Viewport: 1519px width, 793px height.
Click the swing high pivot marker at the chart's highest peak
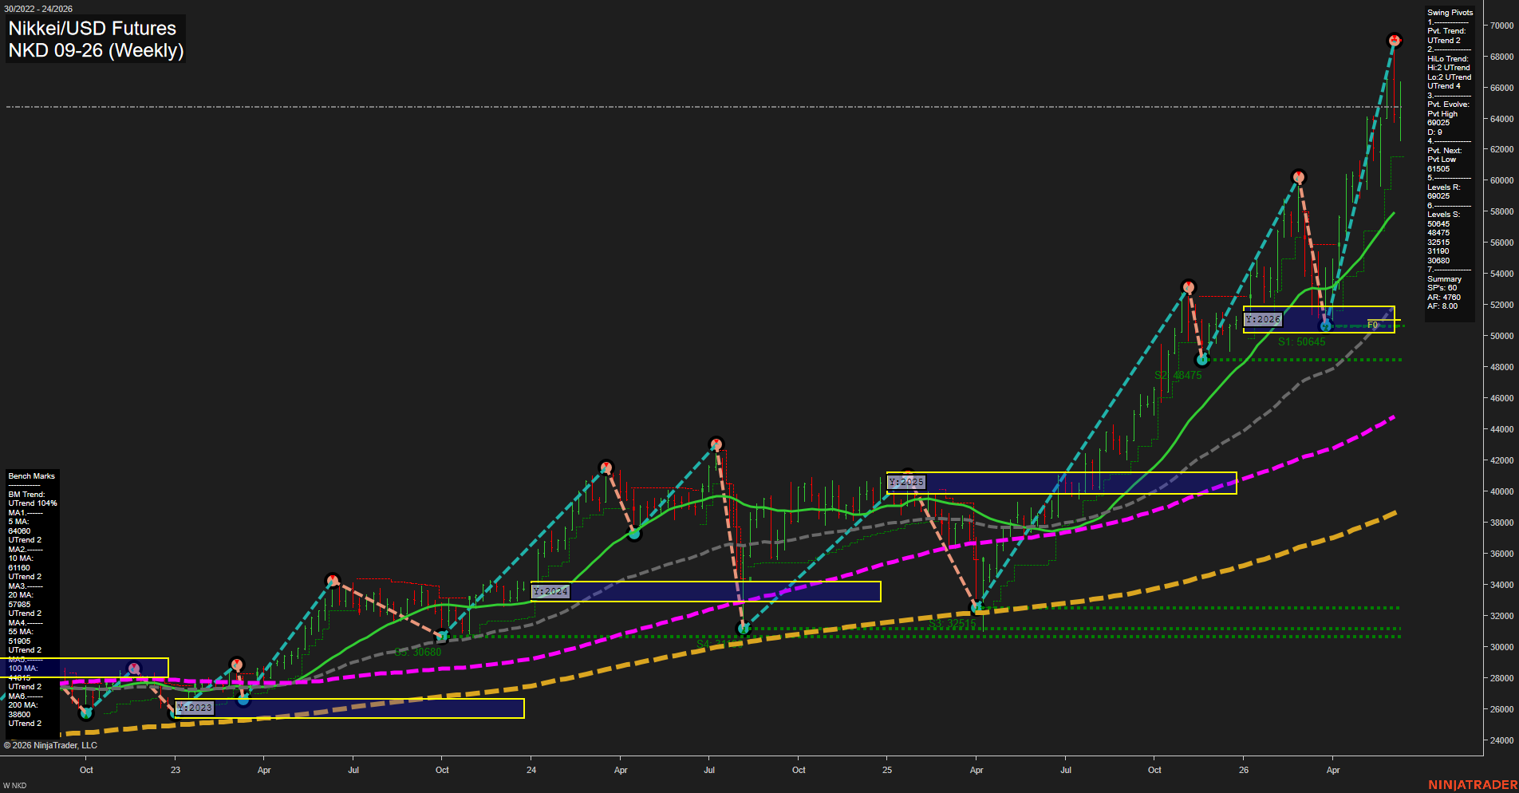point(1395,40)
